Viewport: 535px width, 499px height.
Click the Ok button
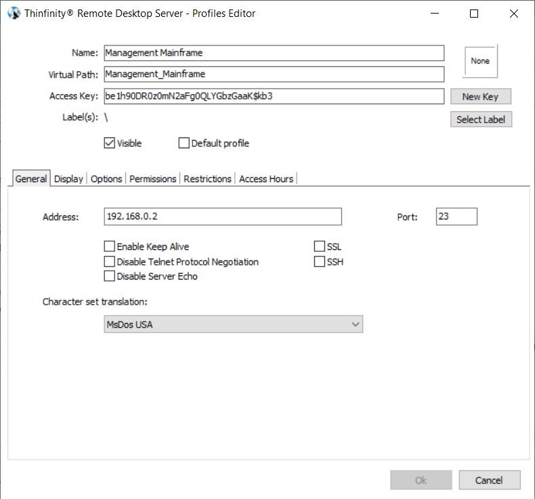point(421,480)
